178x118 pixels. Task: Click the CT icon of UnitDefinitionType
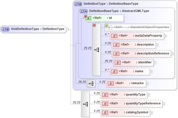[x=6, y=29]
